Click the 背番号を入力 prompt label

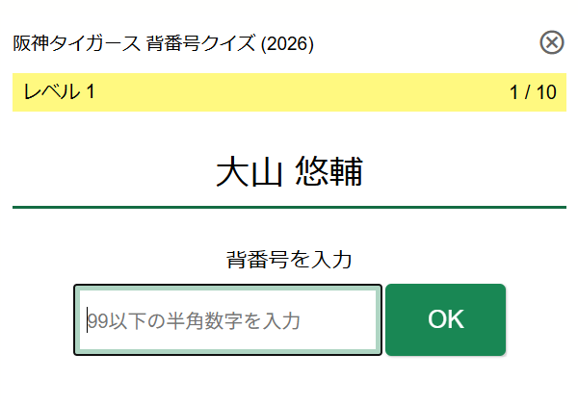289,259
